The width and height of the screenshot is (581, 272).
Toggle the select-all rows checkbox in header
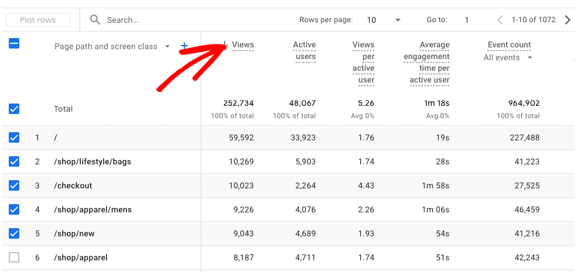point(14,43)
